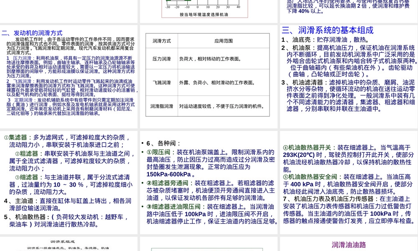Open the 润滑油油路 slide thumbnail

coord(349,244)
